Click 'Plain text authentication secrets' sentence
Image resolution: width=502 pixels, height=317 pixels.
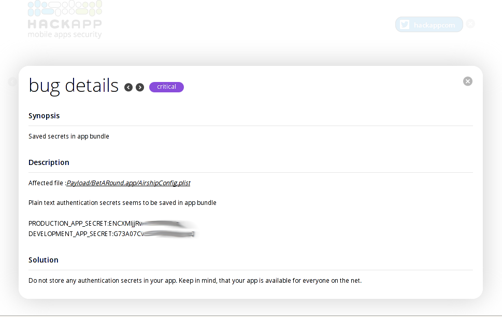tap(123, 203)
